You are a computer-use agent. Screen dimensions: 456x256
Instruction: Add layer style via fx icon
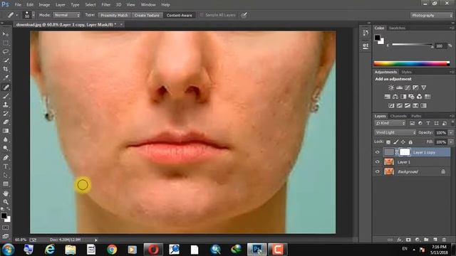click(400, 240)
